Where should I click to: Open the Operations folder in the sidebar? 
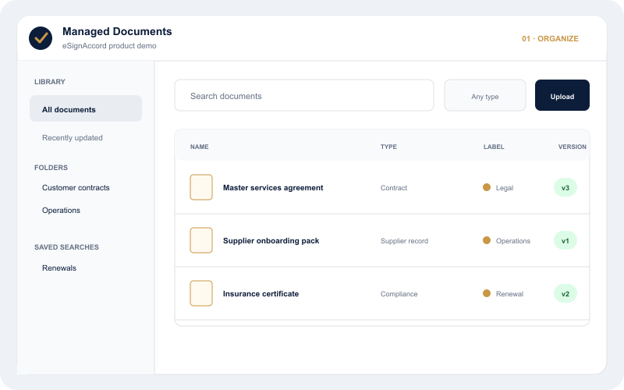pos(61,210)
